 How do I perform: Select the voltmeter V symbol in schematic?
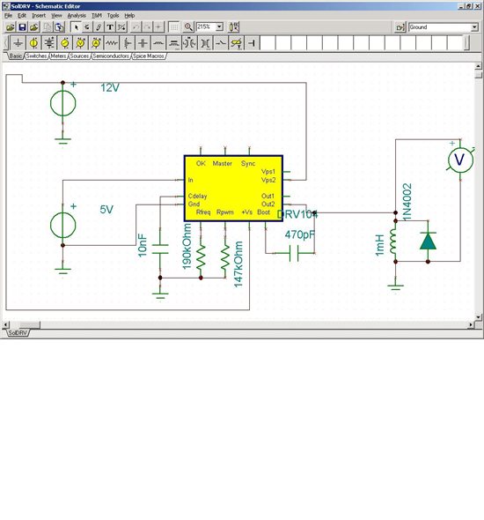coord(460,160)
